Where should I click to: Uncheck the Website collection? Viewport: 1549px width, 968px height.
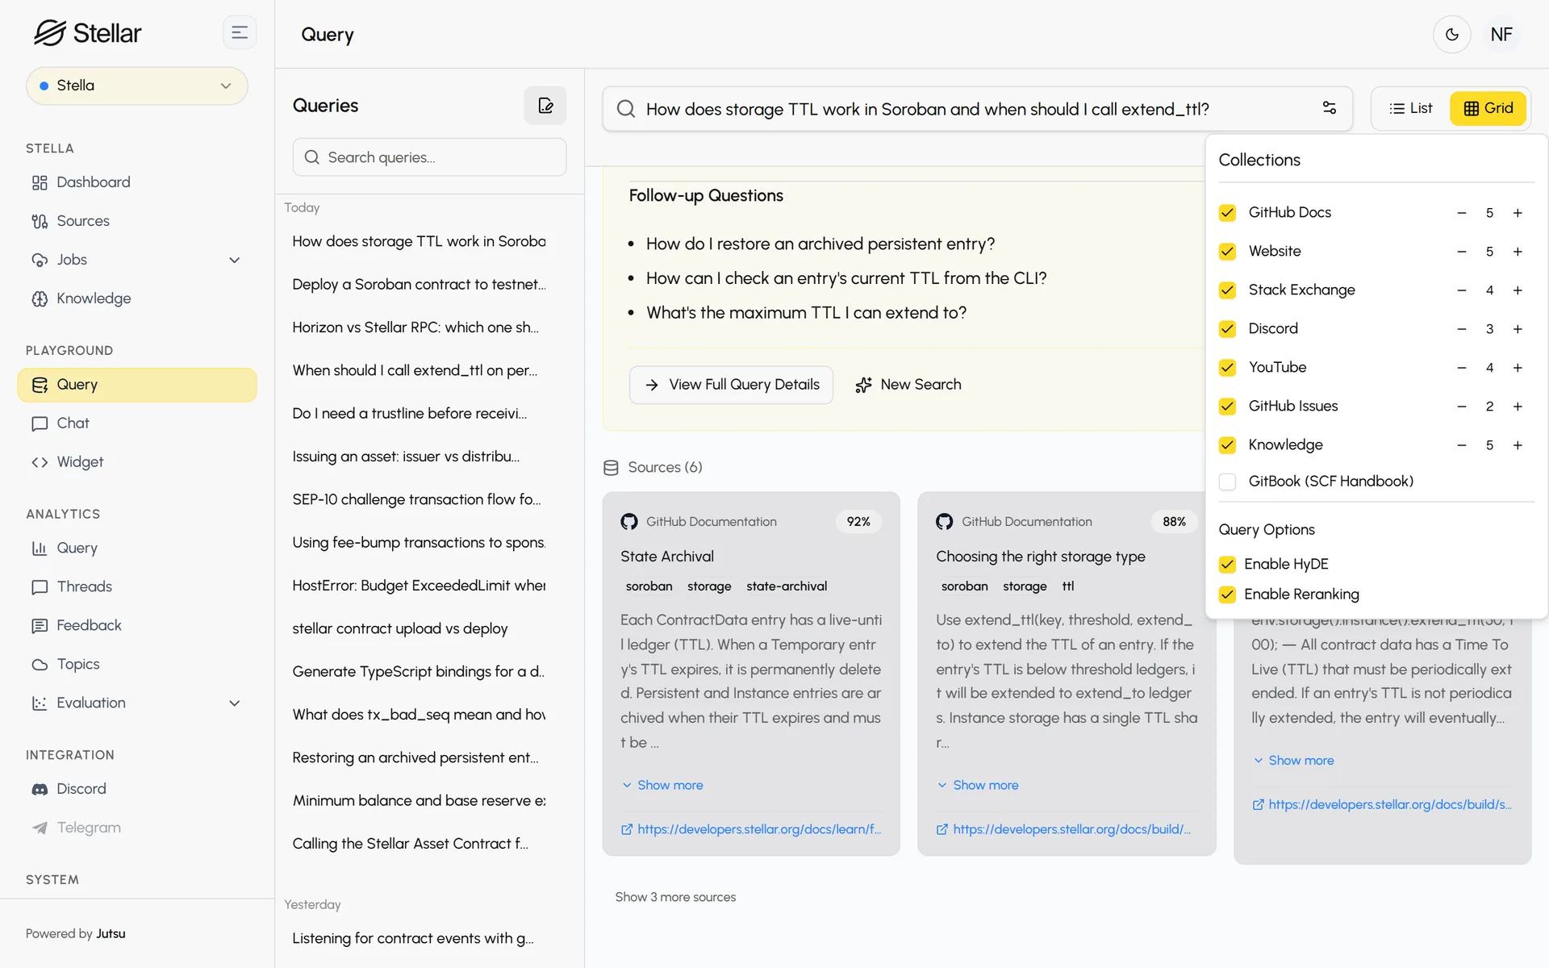1227,252
